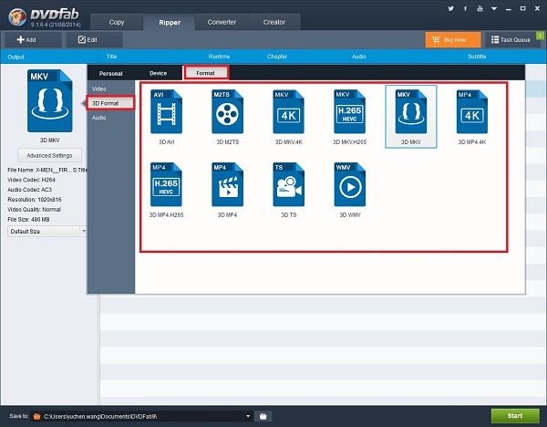Screen dimensions: 547x427
Task: Pick the 3D MP4.H265 format icon
Action: click(x=166, y=184)
